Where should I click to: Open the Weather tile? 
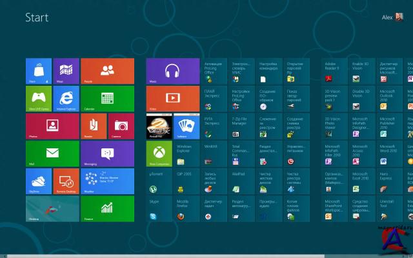[108, 181]
